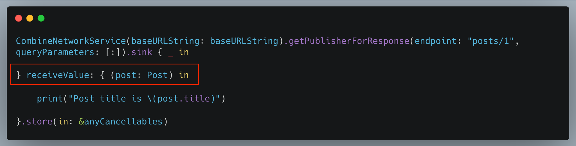Click the CombineNetworkService class name

(x=71, y=41)
